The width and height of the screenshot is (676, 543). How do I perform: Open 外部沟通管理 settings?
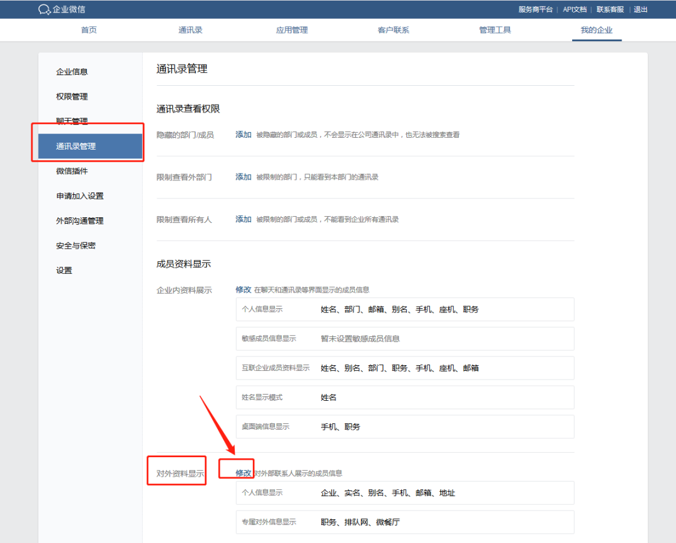tap(79, 220)
